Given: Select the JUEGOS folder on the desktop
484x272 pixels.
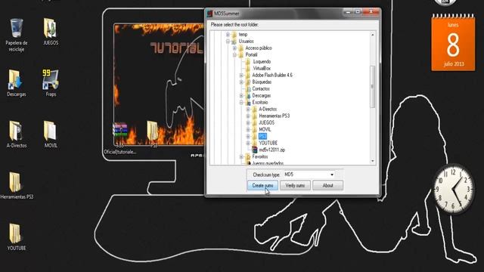Looking at the screenshot, I should pos(51,32).
